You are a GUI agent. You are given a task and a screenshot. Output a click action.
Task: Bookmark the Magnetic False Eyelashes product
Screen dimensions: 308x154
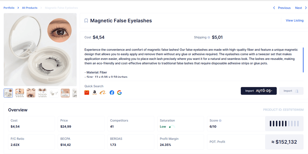click(86, 21)
